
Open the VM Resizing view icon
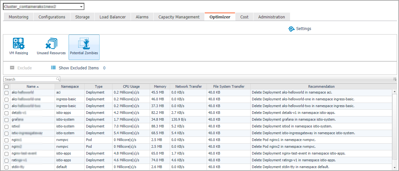pyautogui.click(x=18, y=44)
